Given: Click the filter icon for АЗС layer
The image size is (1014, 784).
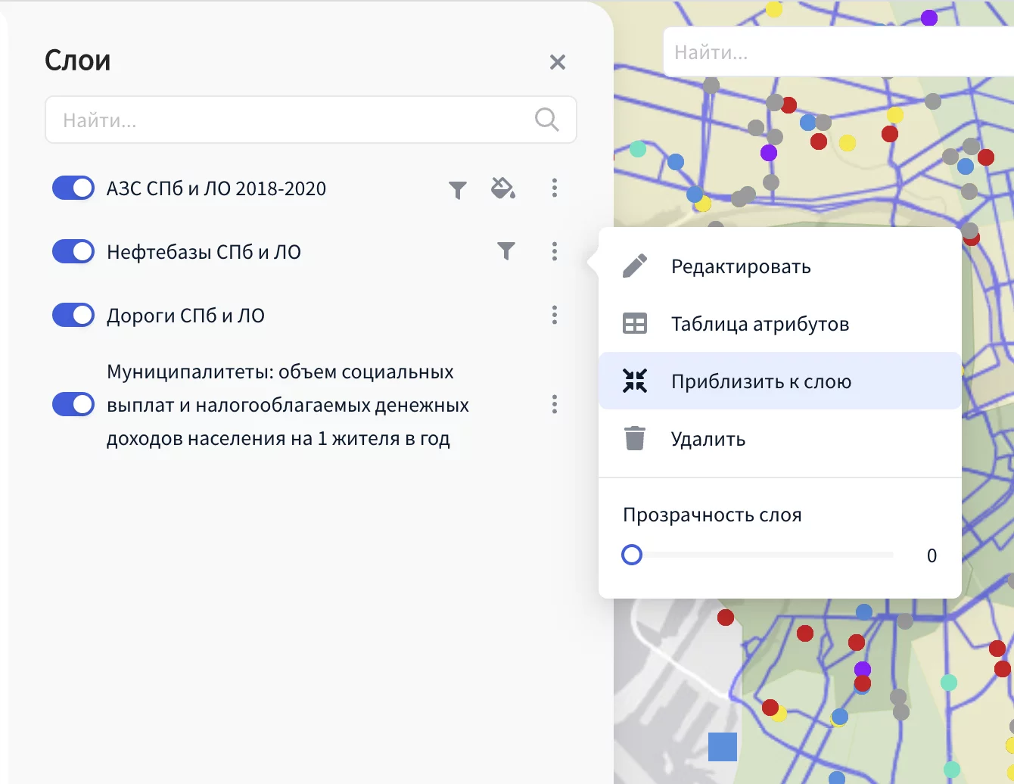Looking at the screenshot, I should point(458,189).
